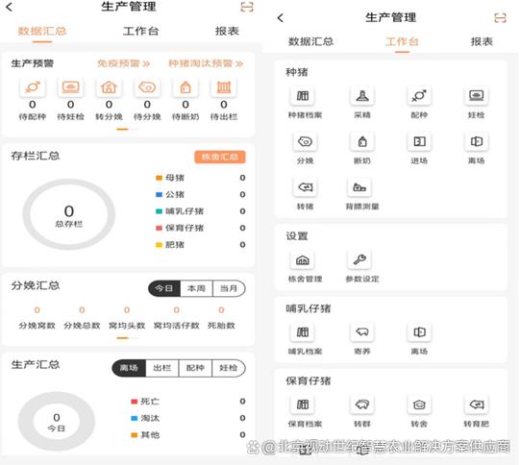This screenshot has height=465, width=520.
Task: Tap the 哺乳仔猪 legend row
Action: click(x=201, y=211)
